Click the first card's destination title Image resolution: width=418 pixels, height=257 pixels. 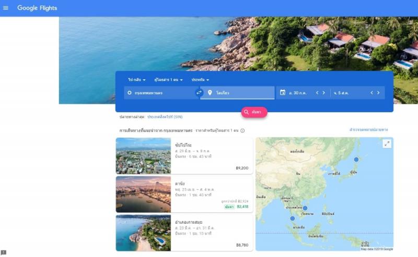[x=183, y=145]
